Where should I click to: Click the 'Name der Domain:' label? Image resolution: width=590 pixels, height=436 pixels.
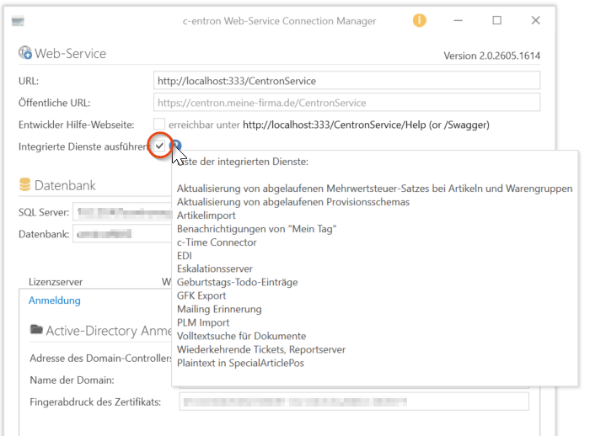coord(72,380)
